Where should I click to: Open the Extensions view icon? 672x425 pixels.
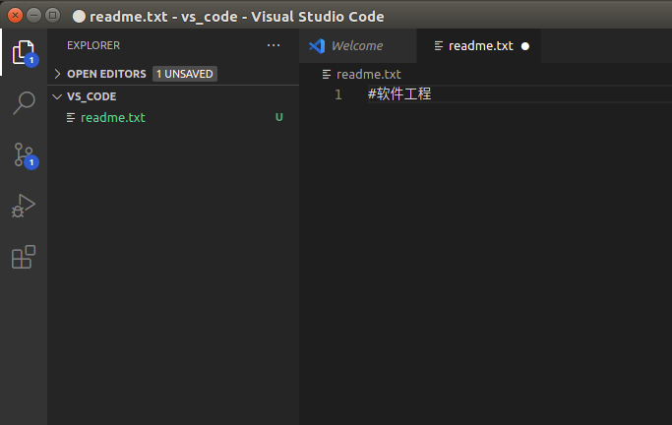(x=23, y=257)
